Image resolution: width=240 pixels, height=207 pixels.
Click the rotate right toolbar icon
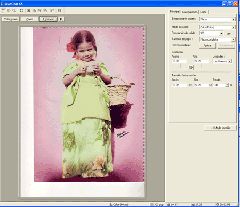click(45, 11)
